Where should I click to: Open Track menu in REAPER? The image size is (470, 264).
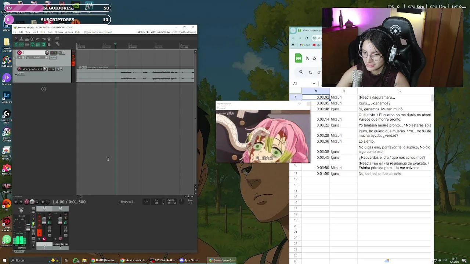pyautogui.click(x=50, y=32)
